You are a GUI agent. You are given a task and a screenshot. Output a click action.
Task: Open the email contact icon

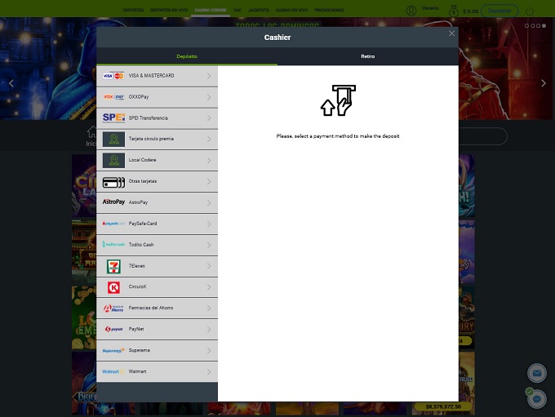point(536,373)
